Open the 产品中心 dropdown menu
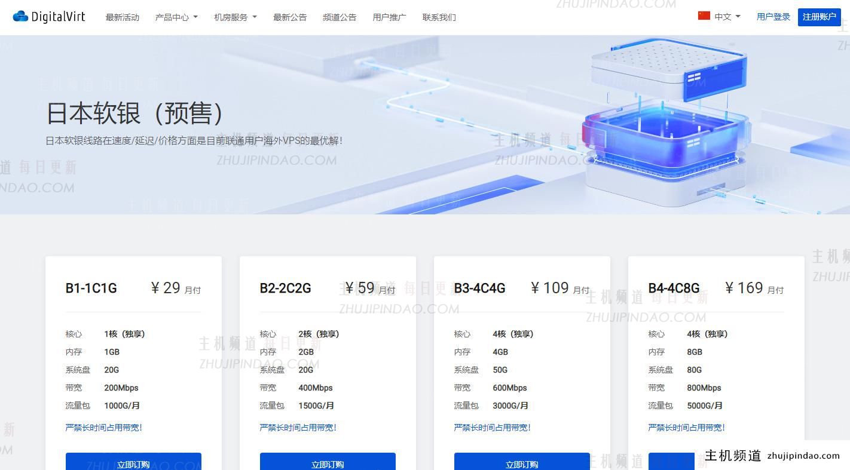850x470 pixels. [x=176, y=17]
